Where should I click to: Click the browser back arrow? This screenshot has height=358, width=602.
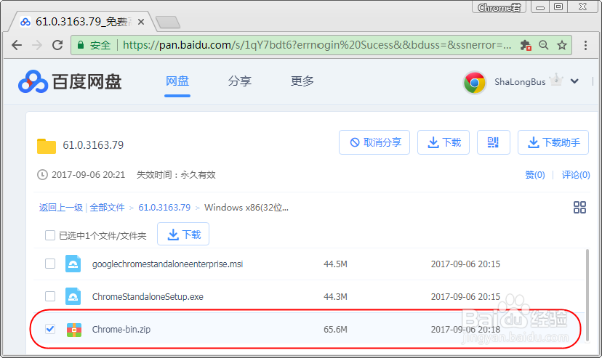click(x=17, y=45)
